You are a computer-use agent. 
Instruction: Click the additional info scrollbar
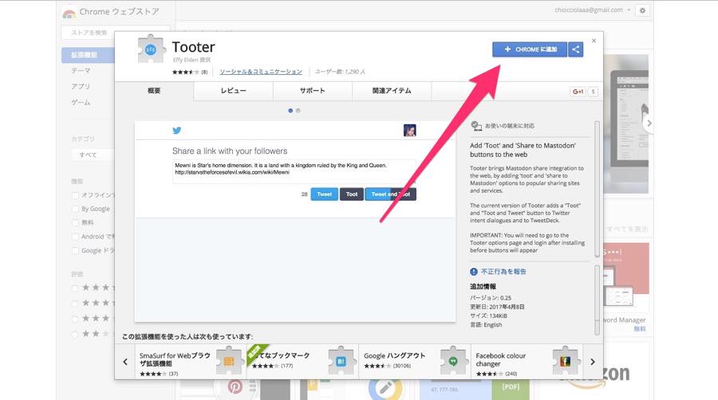tap(597, 300)
